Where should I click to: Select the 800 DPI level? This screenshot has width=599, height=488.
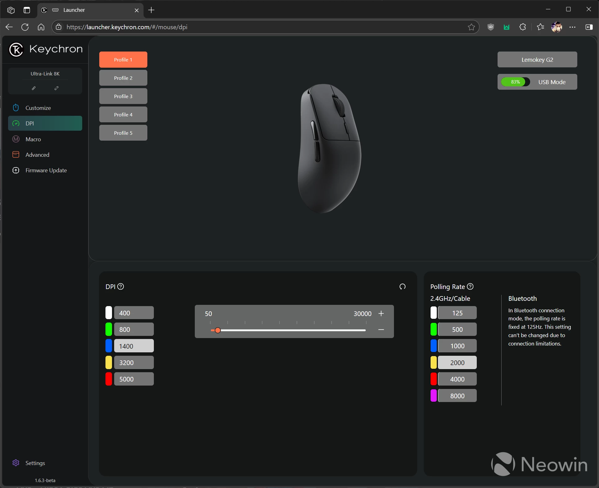[x=134, y=329]
